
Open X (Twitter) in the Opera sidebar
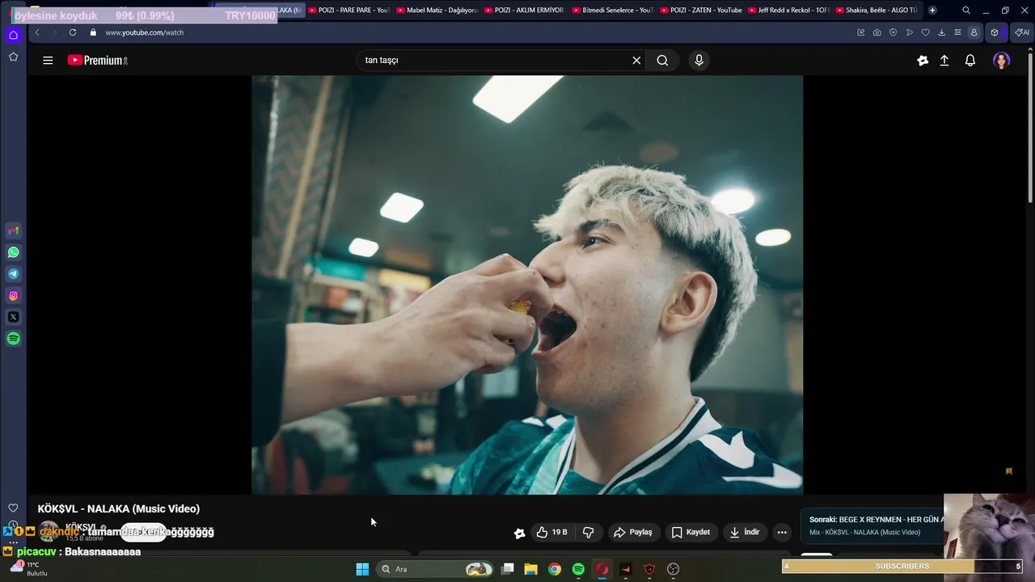tap(13, 317)
